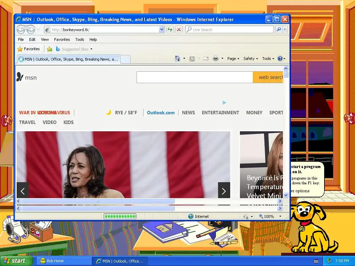This screenshot has width=355, height=266.
Task: Click vertical scrollbar up arrow
Action: 286,68
